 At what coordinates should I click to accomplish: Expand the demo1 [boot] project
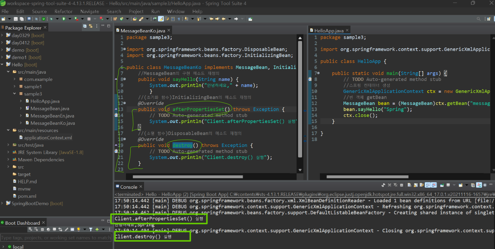point(3,57)
